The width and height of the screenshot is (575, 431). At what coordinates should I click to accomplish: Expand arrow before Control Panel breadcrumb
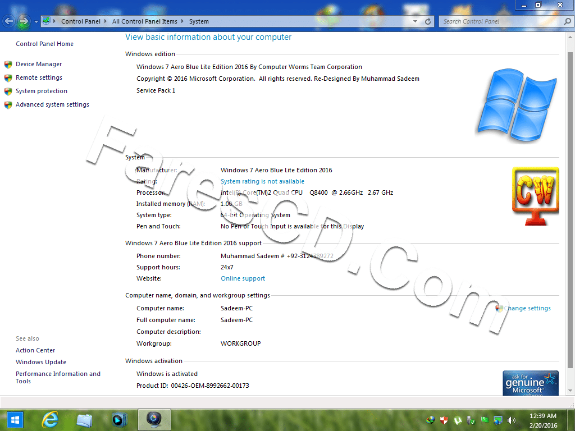click(x=54, y=21)
